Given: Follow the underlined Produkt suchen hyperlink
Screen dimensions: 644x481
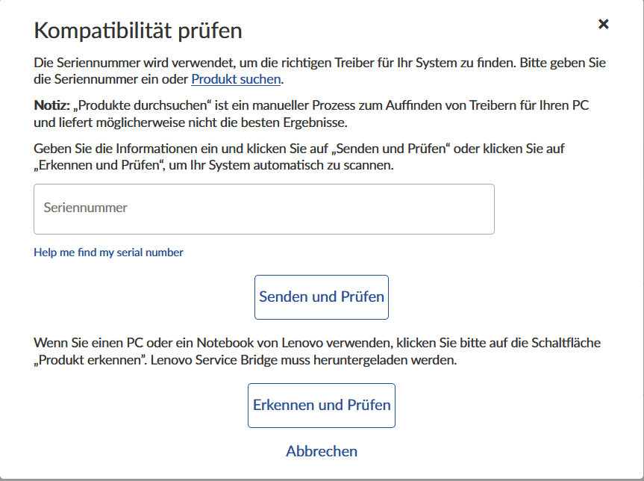Looking at the screenshot, I should click(236, 79).
